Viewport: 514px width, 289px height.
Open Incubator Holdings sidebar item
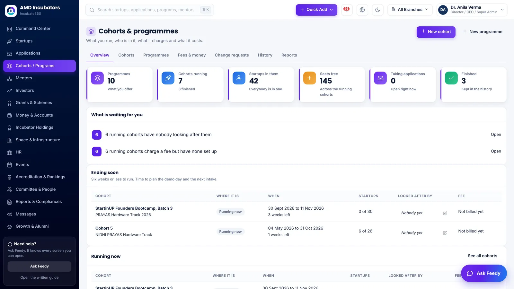[x=40, y=127]
